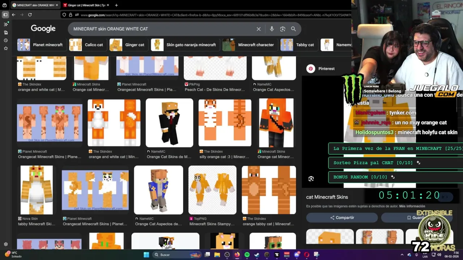Click the site security padlock icon

pos(71,15)
